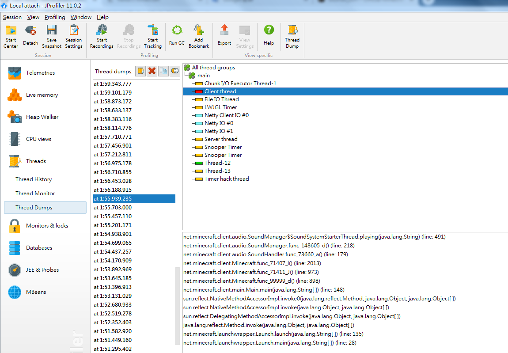Open the Start Center
This screenshot has width=508, height=353.
[11, 36]
